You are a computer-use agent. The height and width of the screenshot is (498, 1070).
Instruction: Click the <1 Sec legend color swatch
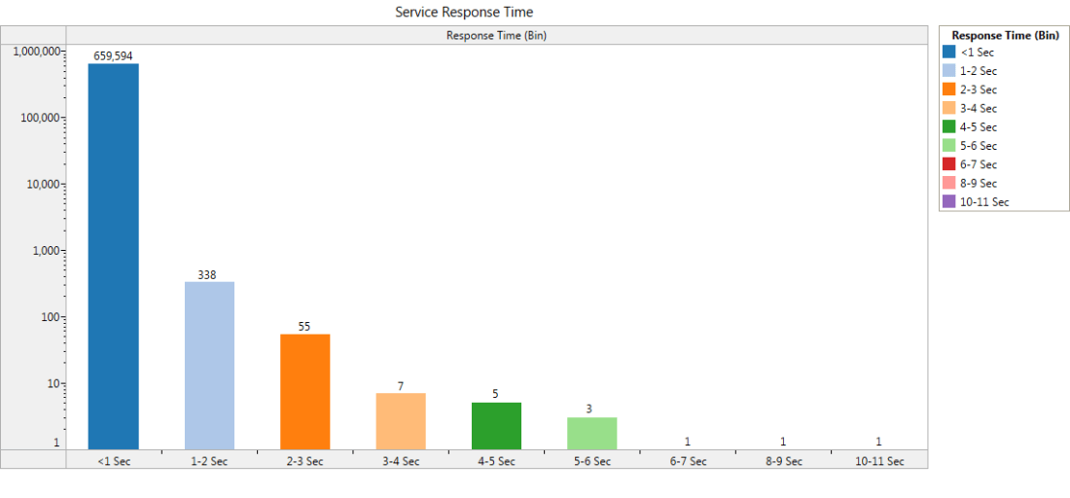(949, 53)
